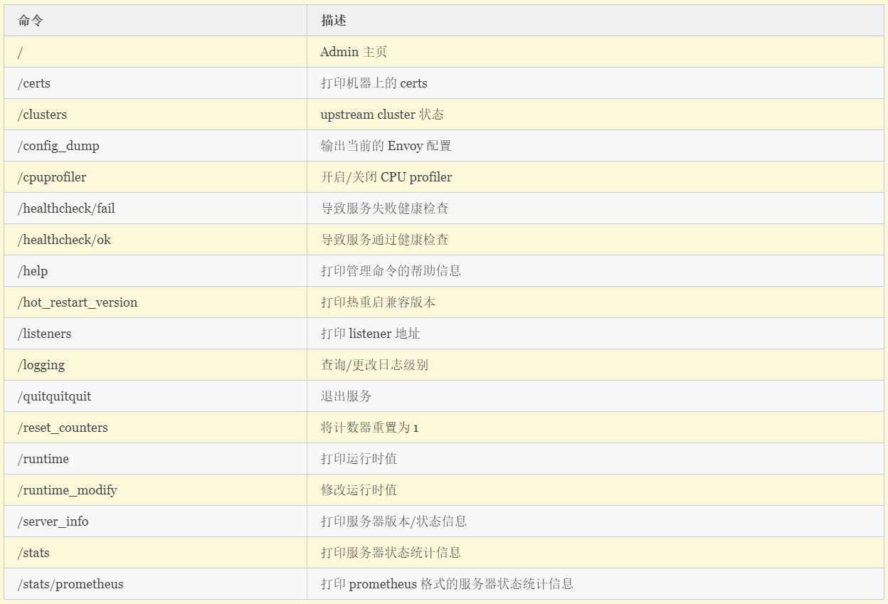
Task: Click '开启/关闭 CPU profiler' description
Action: coord(386,177)
